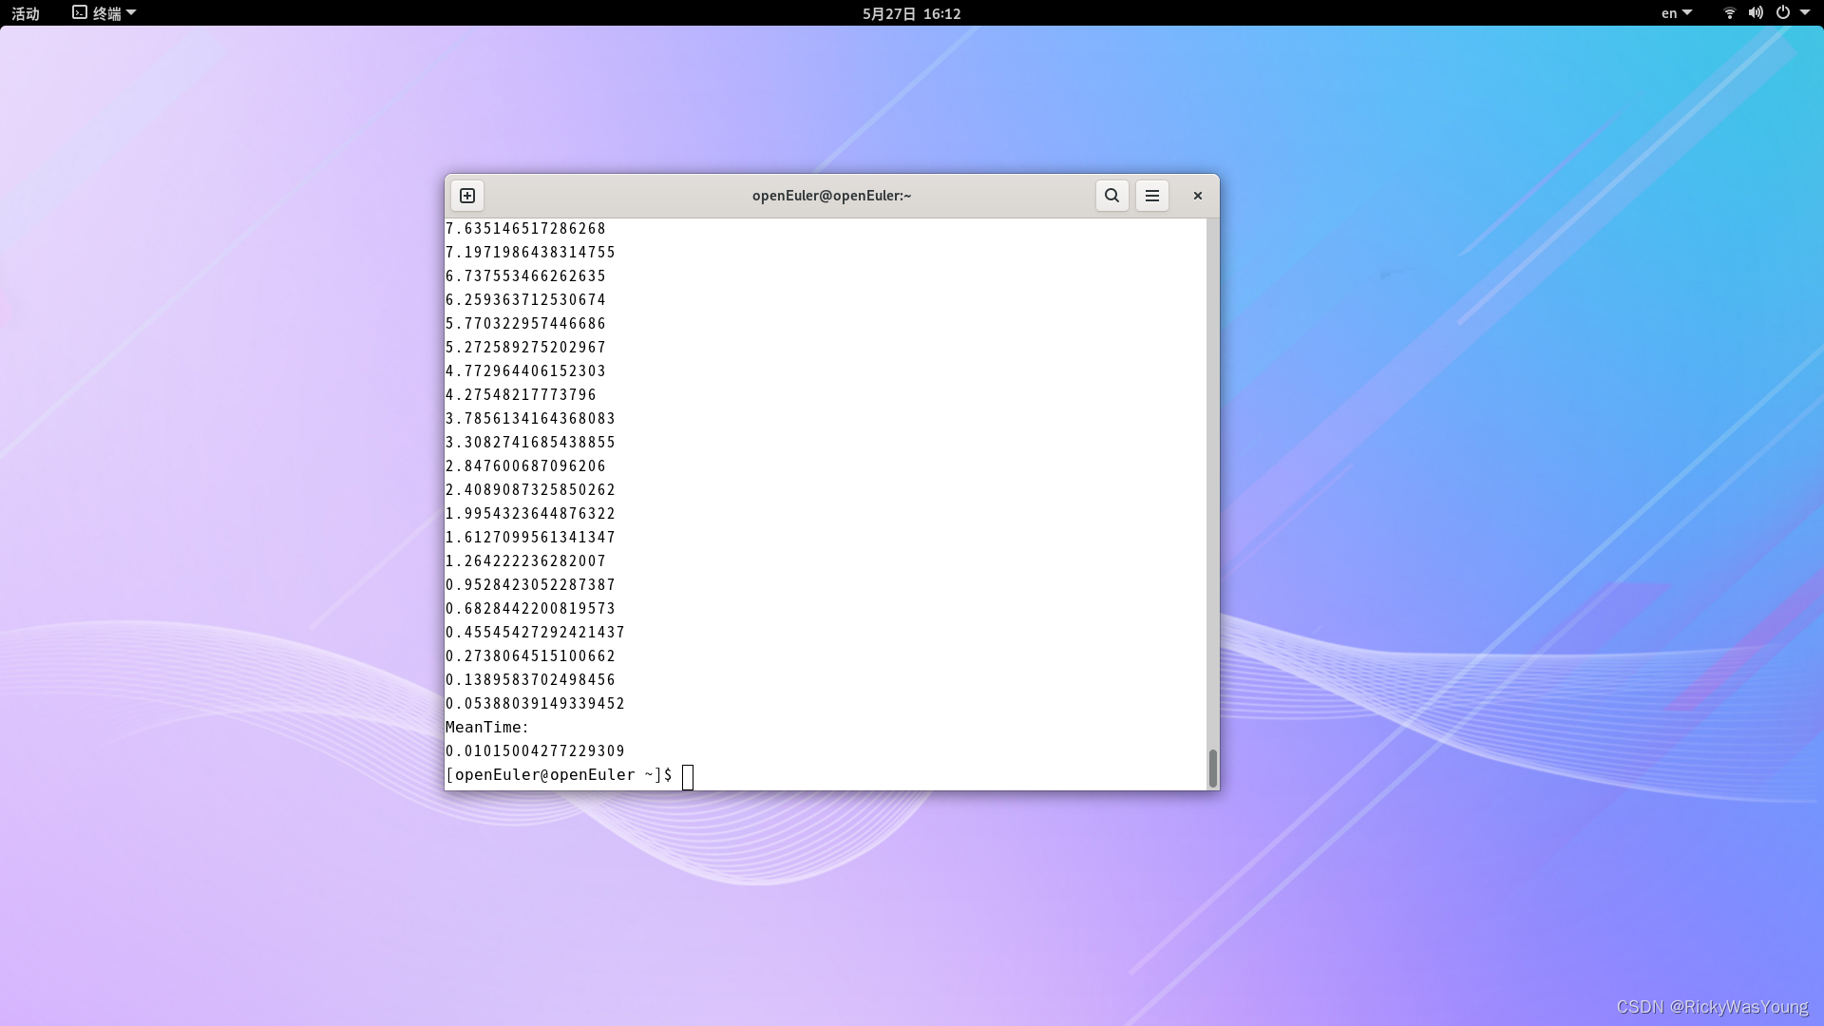The width and height of the screenshot is (1824, 1026).
Task: Click the volume speaker icon
Action: pyautogui.click(x=1756, y=13)
